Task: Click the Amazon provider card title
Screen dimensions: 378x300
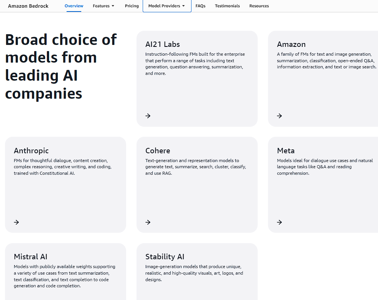Action: (x=291, y=44)
